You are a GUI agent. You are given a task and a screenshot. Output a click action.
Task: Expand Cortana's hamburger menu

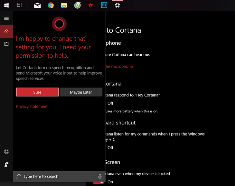6,18
